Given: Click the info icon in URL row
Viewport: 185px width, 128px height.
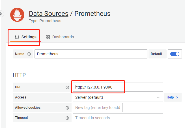Looking at the screenshot, I should pyautogui.click(x=67, y=87).
